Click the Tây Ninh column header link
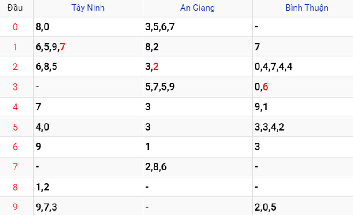 tap(88, 8)
